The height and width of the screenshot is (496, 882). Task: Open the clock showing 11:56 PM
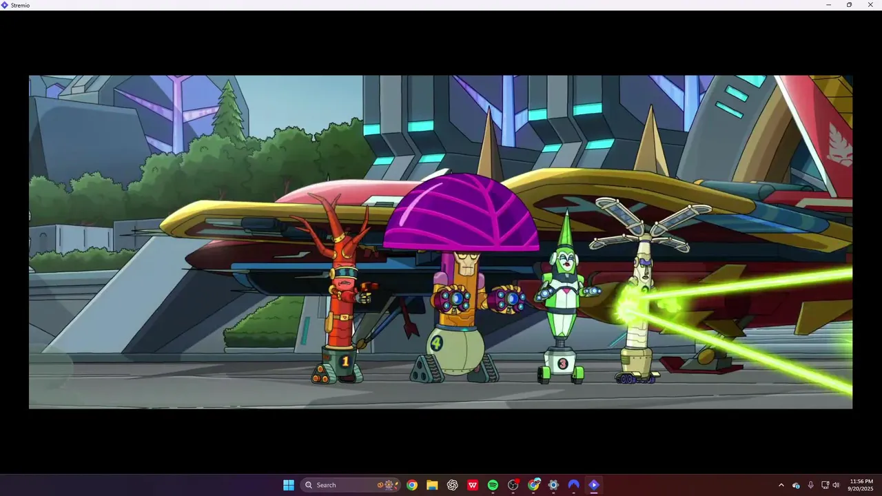pyautogui.click(x=861, y=485)
